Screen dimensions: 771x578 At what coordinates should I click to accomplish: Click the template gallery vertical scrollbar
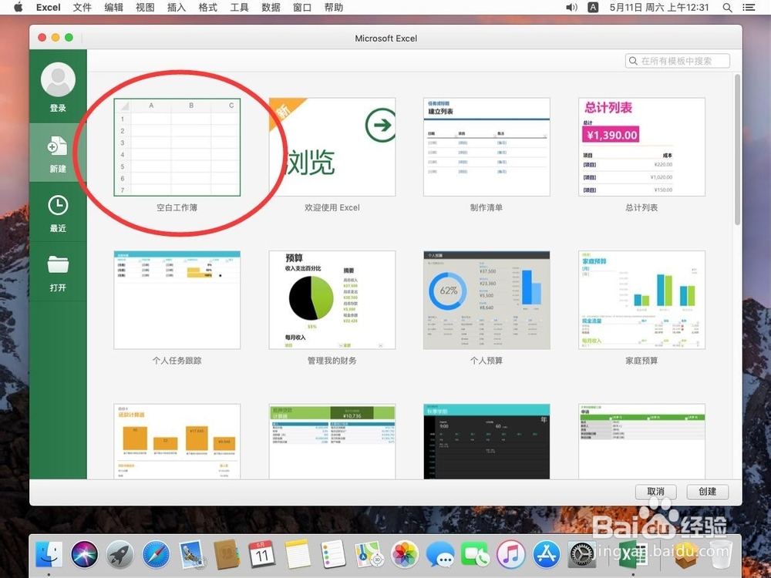tap(737, 150)
